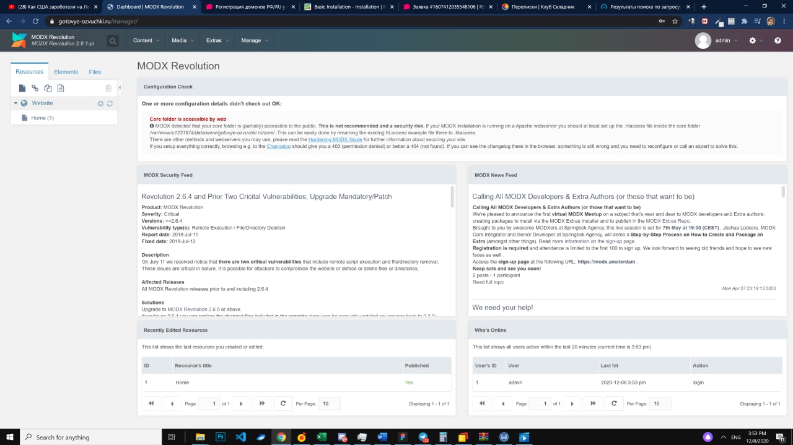Click the refresh icon on Website row
The width and height of the screenshot is (793, 445).
pos(110,103)
